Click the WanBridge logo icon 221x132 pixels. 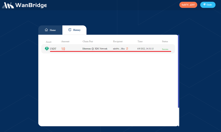pos(8,5)
